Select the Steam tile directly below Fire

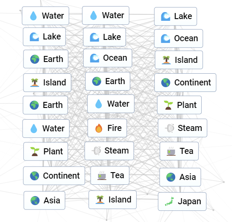[109, 151]
